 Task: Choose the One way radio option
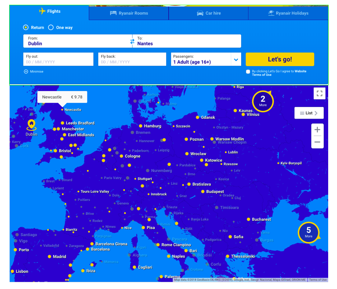51,28
